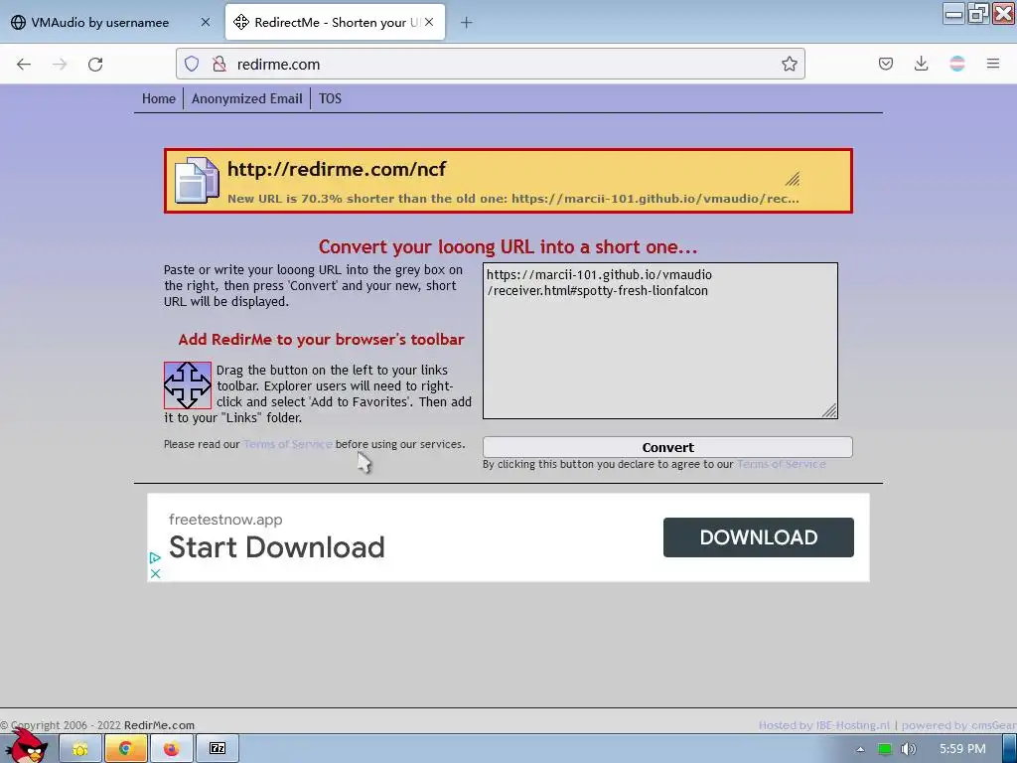The width and height of the screenshot is (1017, 763).
Task: Open the Pocket save icon
Action: pos(885,64)
